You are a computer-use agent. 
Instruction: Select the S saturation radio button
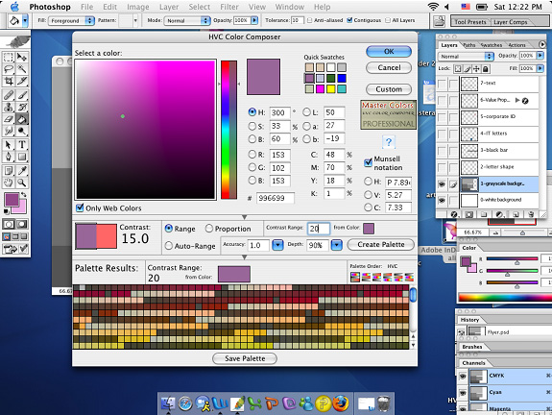pyautogui.click(x=252, y=126)
